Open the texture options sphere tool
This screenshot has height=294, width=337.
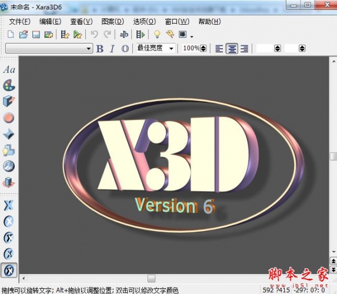point(9,166)
